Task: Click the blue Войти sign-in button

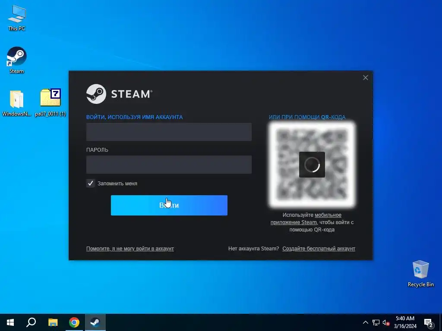Action: pyautogui.click(x=169, y=206)
